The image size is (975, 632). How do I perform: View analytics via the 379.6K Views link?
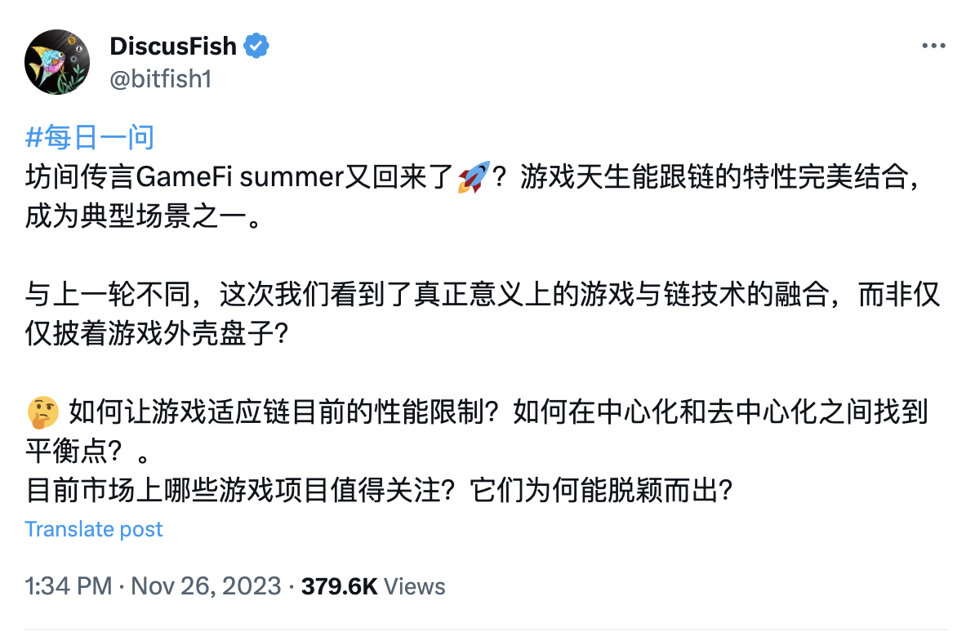(372, 585)
